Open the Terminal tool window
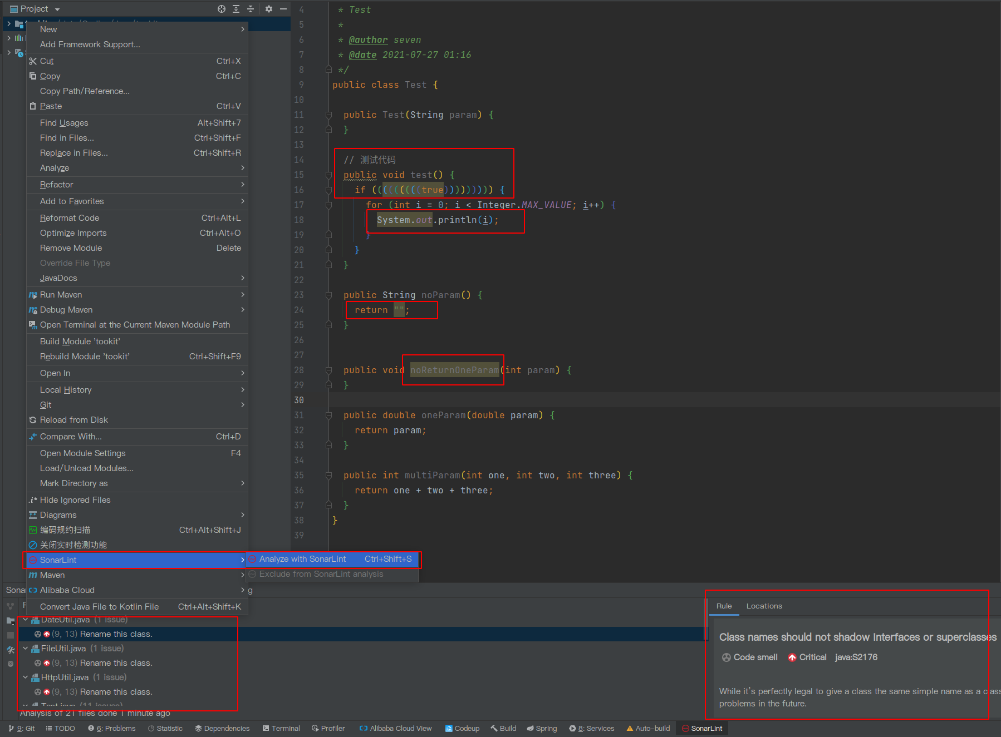Image resolution: width=1001 pixels, height=737 pixels. [x=281, y=729]
